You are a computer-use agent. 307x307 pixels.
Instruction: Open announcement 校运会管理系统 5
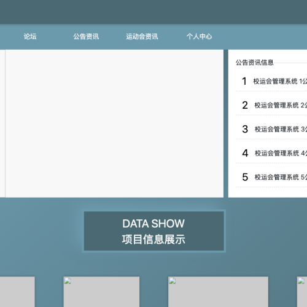pyautogui.click(x=281, y=177)
